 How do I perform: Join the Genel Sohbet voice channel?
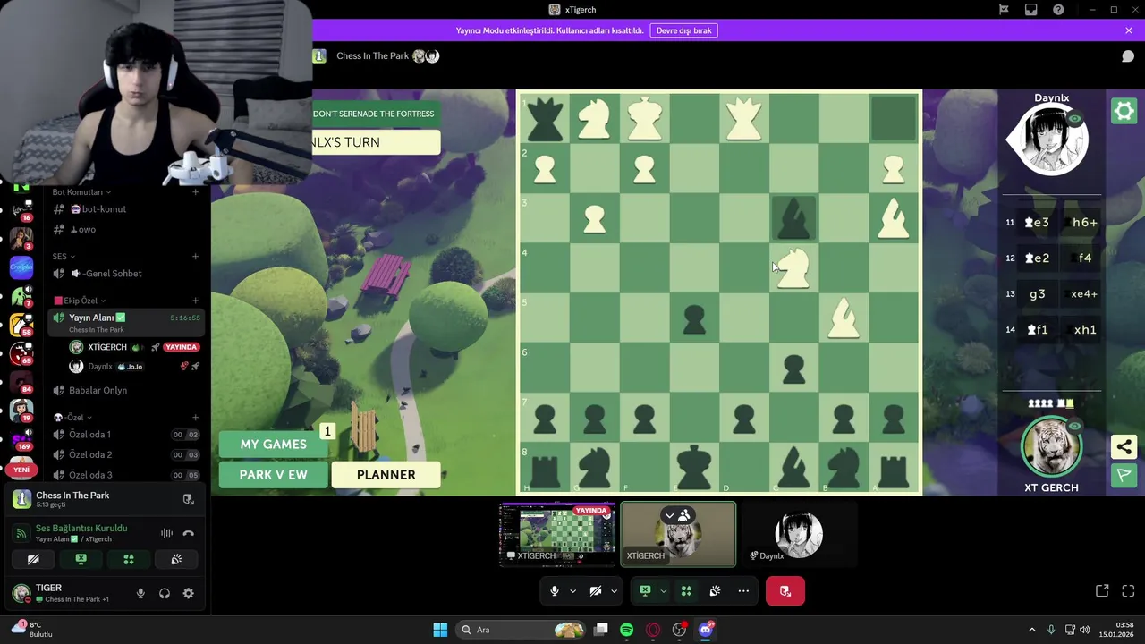[125, 274]
